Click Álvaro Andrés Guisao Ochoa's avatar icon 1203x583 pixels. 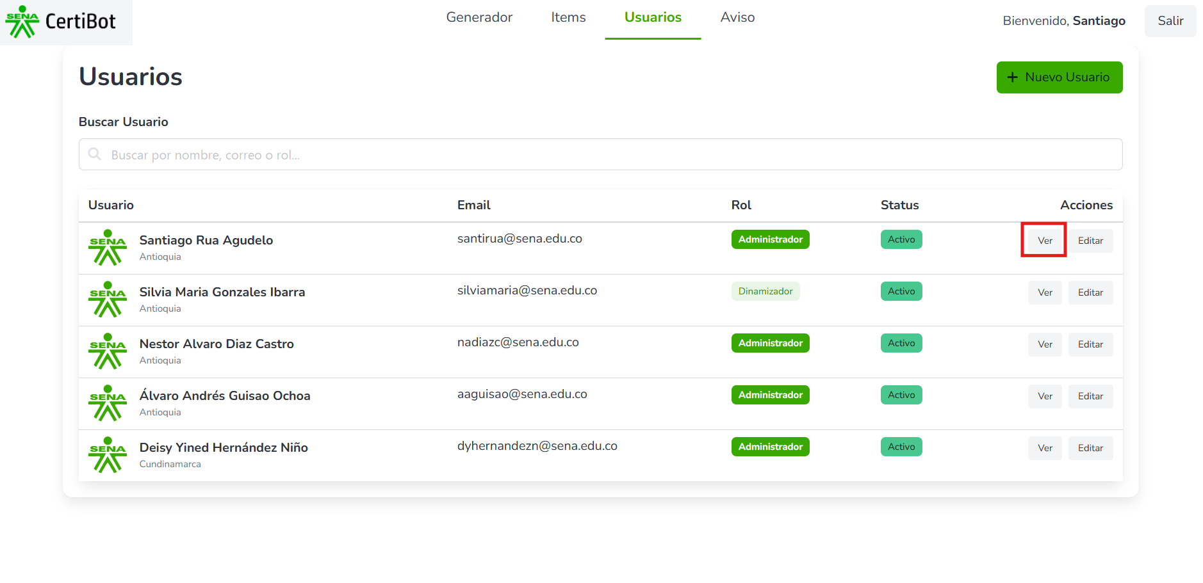tap(108, 403)
